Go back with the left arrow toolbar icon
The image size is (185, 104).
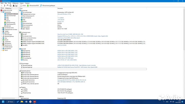(2, 6)
